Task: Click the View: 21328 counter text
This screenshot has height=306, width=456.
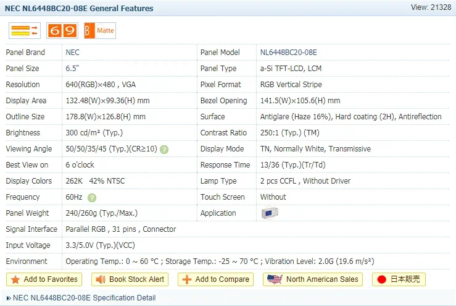Action: [x=431, y=7]
